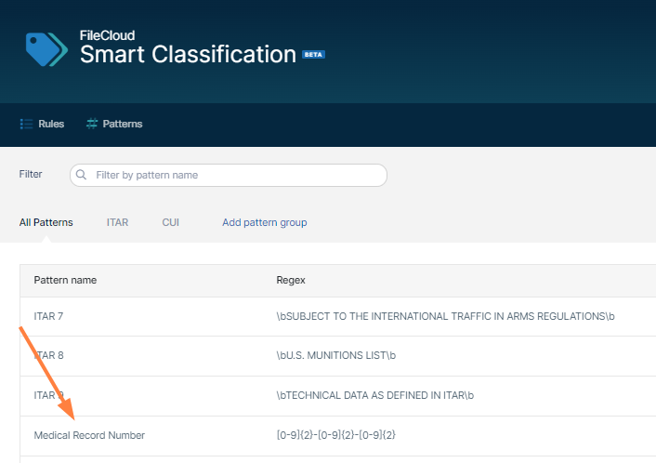Click the BETA badge next to title
The image size is (656, 463).
pos(313,55)
